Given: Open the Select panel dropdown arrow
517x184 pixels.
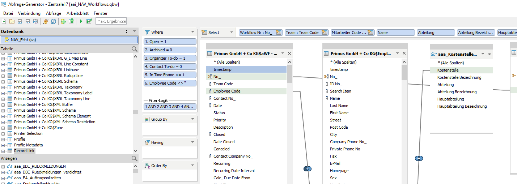Looking at the screenshot, I should pyautogui.click(x=232, y=32).
